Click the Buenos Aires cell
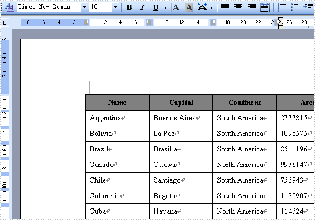The height and width of the screenshot is (220, 315). click(181, 118)
